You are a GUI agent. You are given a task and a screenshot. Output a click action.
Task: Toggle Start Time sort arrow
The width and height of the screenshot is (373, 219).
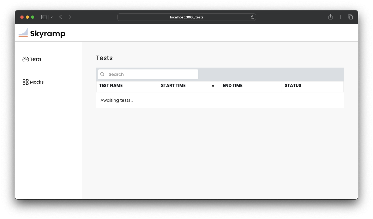[x=213, y=86]
